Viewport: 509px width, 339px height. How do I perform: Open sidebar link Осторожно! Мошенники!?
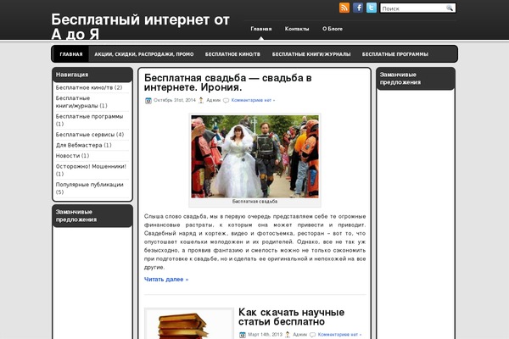coord(91,166)
